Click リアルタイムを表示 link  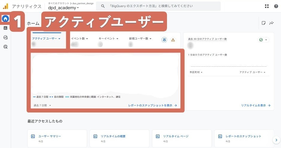click(256, 105)
